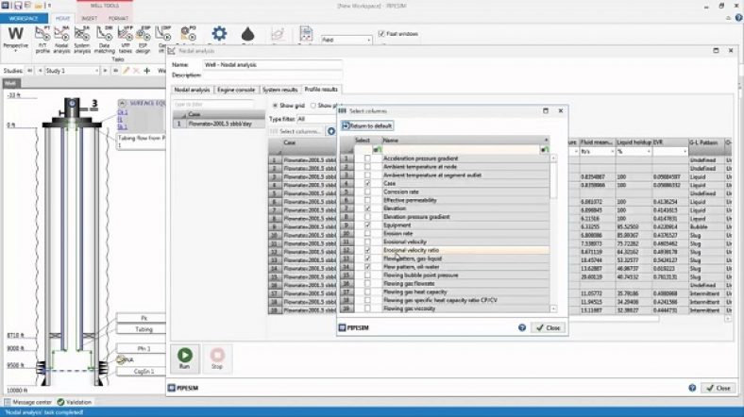Click the green Run button

(x=184, y=360)
